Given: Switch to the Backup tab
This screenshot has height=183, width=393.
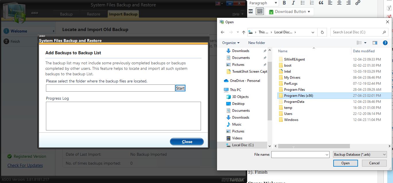Looking at the screenshot, I should (x=66, y=14).
